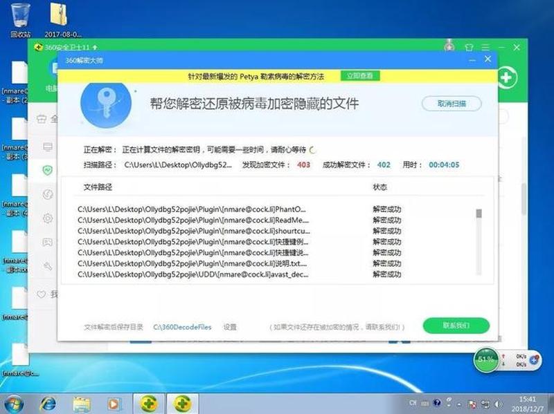The image size is (554, 414).
Task: Click the green 联系我们 button
Action: (x=456, y=326)
